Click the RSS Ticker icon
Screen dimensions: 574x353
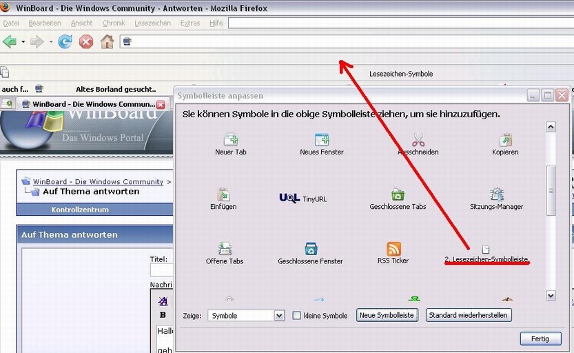393,249
